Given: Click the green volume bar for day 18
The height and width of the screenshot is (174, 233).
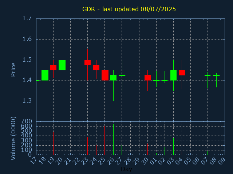Looking at the screenshot, I should 45,147.
